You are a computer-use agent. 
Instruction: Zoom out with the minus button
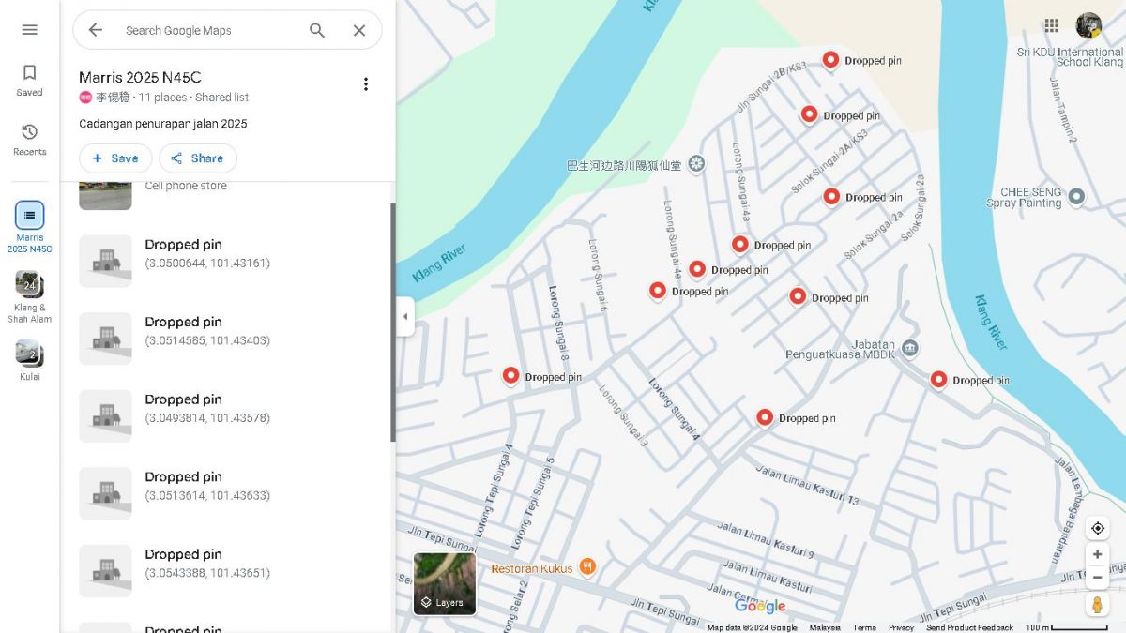click(1097, 577)
